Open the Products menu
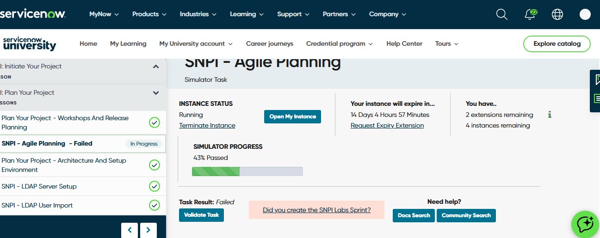This screenshot has width=600, height=238. click(x=149, y=14)
